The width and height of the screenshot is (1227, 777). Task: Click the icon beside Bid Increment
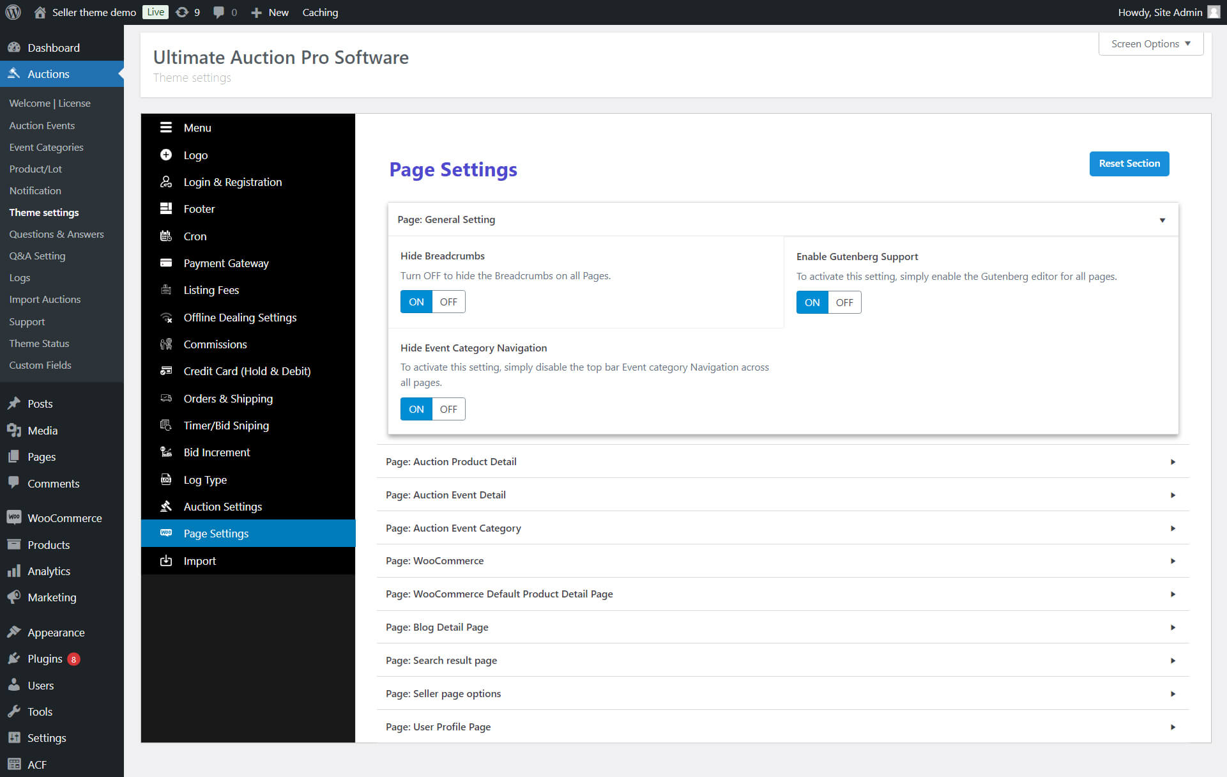(166, 452)
